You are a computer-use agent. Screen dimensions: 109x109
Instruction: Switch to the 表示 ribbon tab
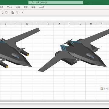pyautogui.click(x=26, y=7)
